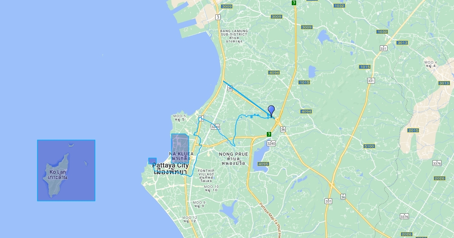Click the blue location pin marker
The image size is (454, 238).
tap(271, 111)
